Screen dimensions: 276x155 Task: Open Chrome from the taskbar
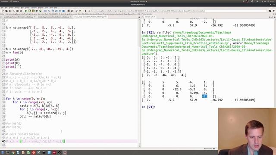[13, 152]
